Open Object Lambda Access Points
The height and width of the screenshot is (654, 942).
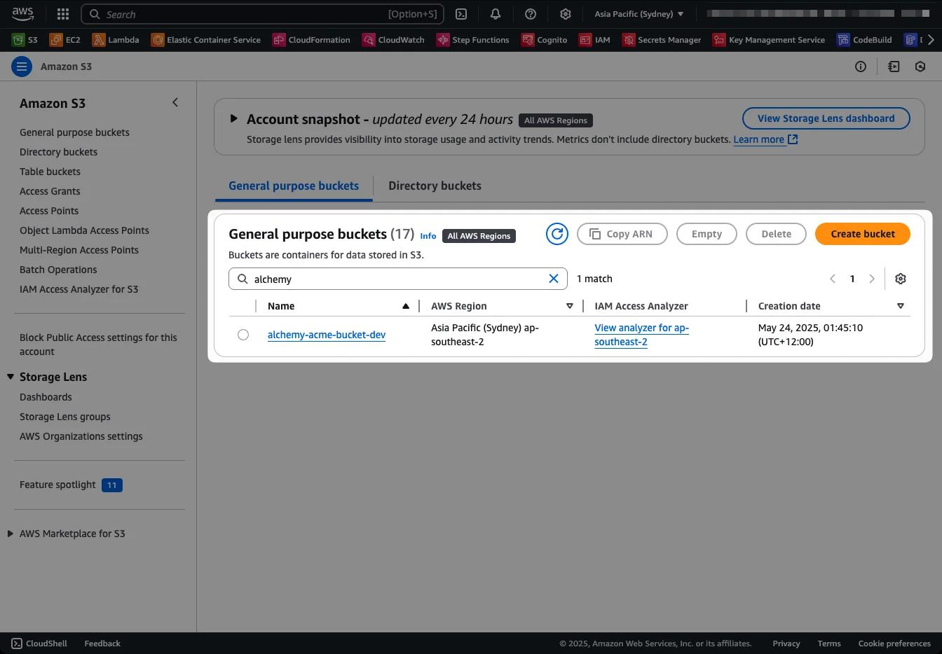(x=84, y=230)
